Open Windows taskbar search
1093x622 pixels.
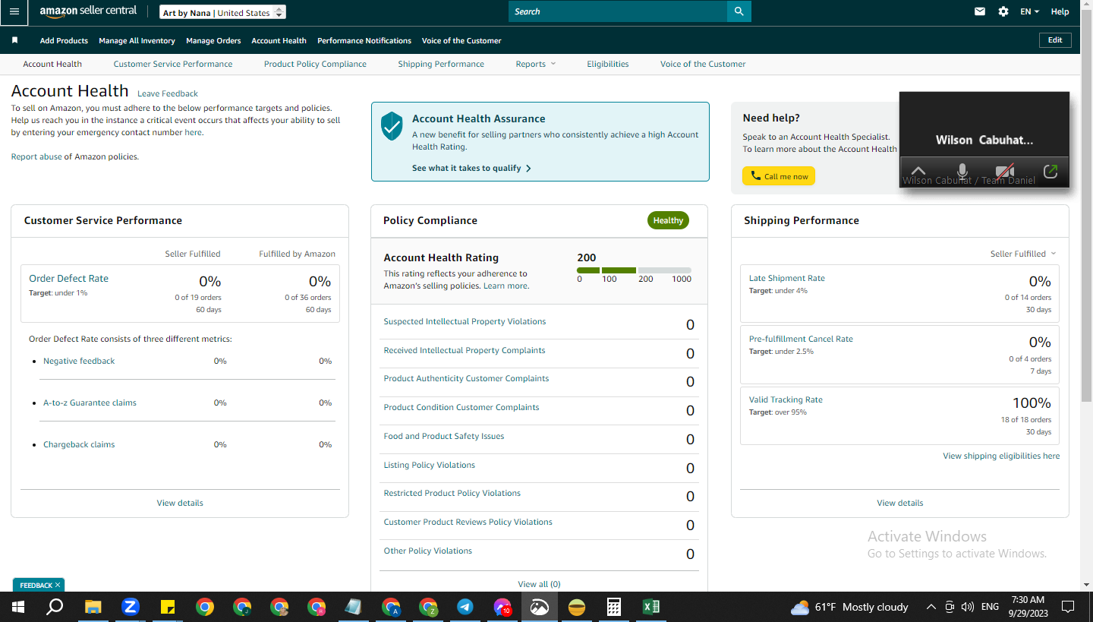[x=55, y=607]
